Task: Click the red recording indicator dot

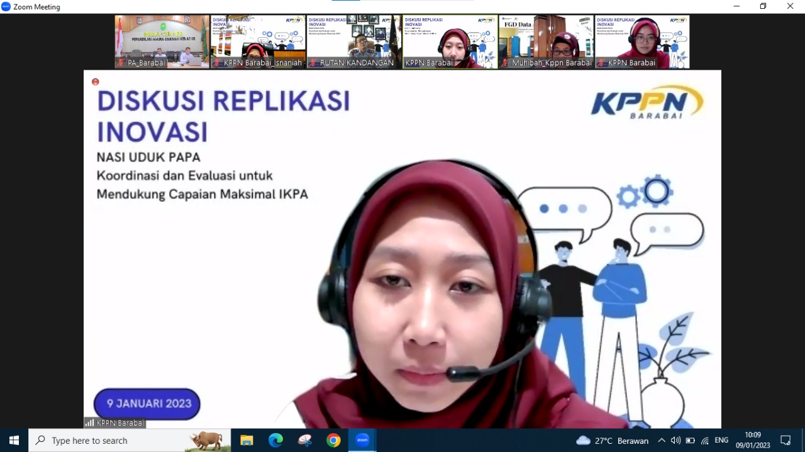Action: click(x=96, y=82)
